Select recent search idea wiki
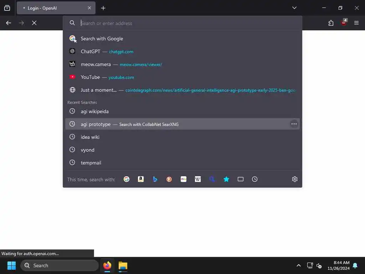The width and height of the screenshot is (365, 274). [182, 137]
